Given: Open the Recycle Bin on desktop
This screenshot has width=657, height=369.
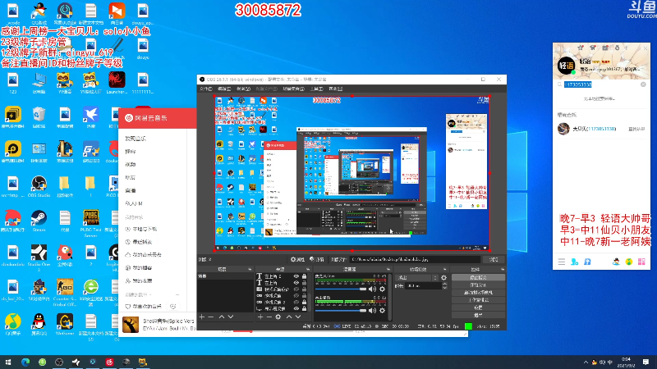Looking at the screenshot, I should [x=39, y=117].
